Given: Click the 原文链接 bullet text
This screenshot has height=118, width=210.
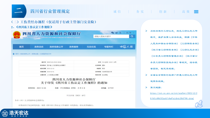Looking at the screenshot, I should [156, 88].
